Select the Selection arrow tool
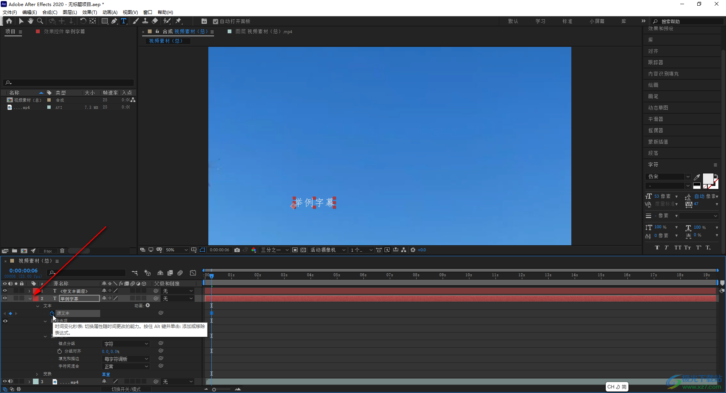This screenshot has width=726, height=393. point(21,21)
